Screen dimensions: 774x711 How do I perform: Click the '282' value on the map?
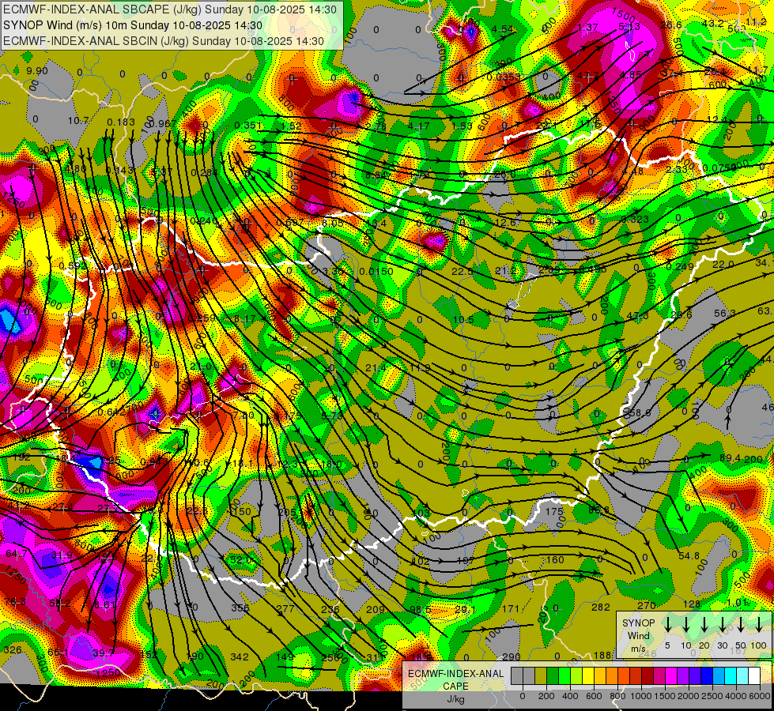tap(601, 607)
